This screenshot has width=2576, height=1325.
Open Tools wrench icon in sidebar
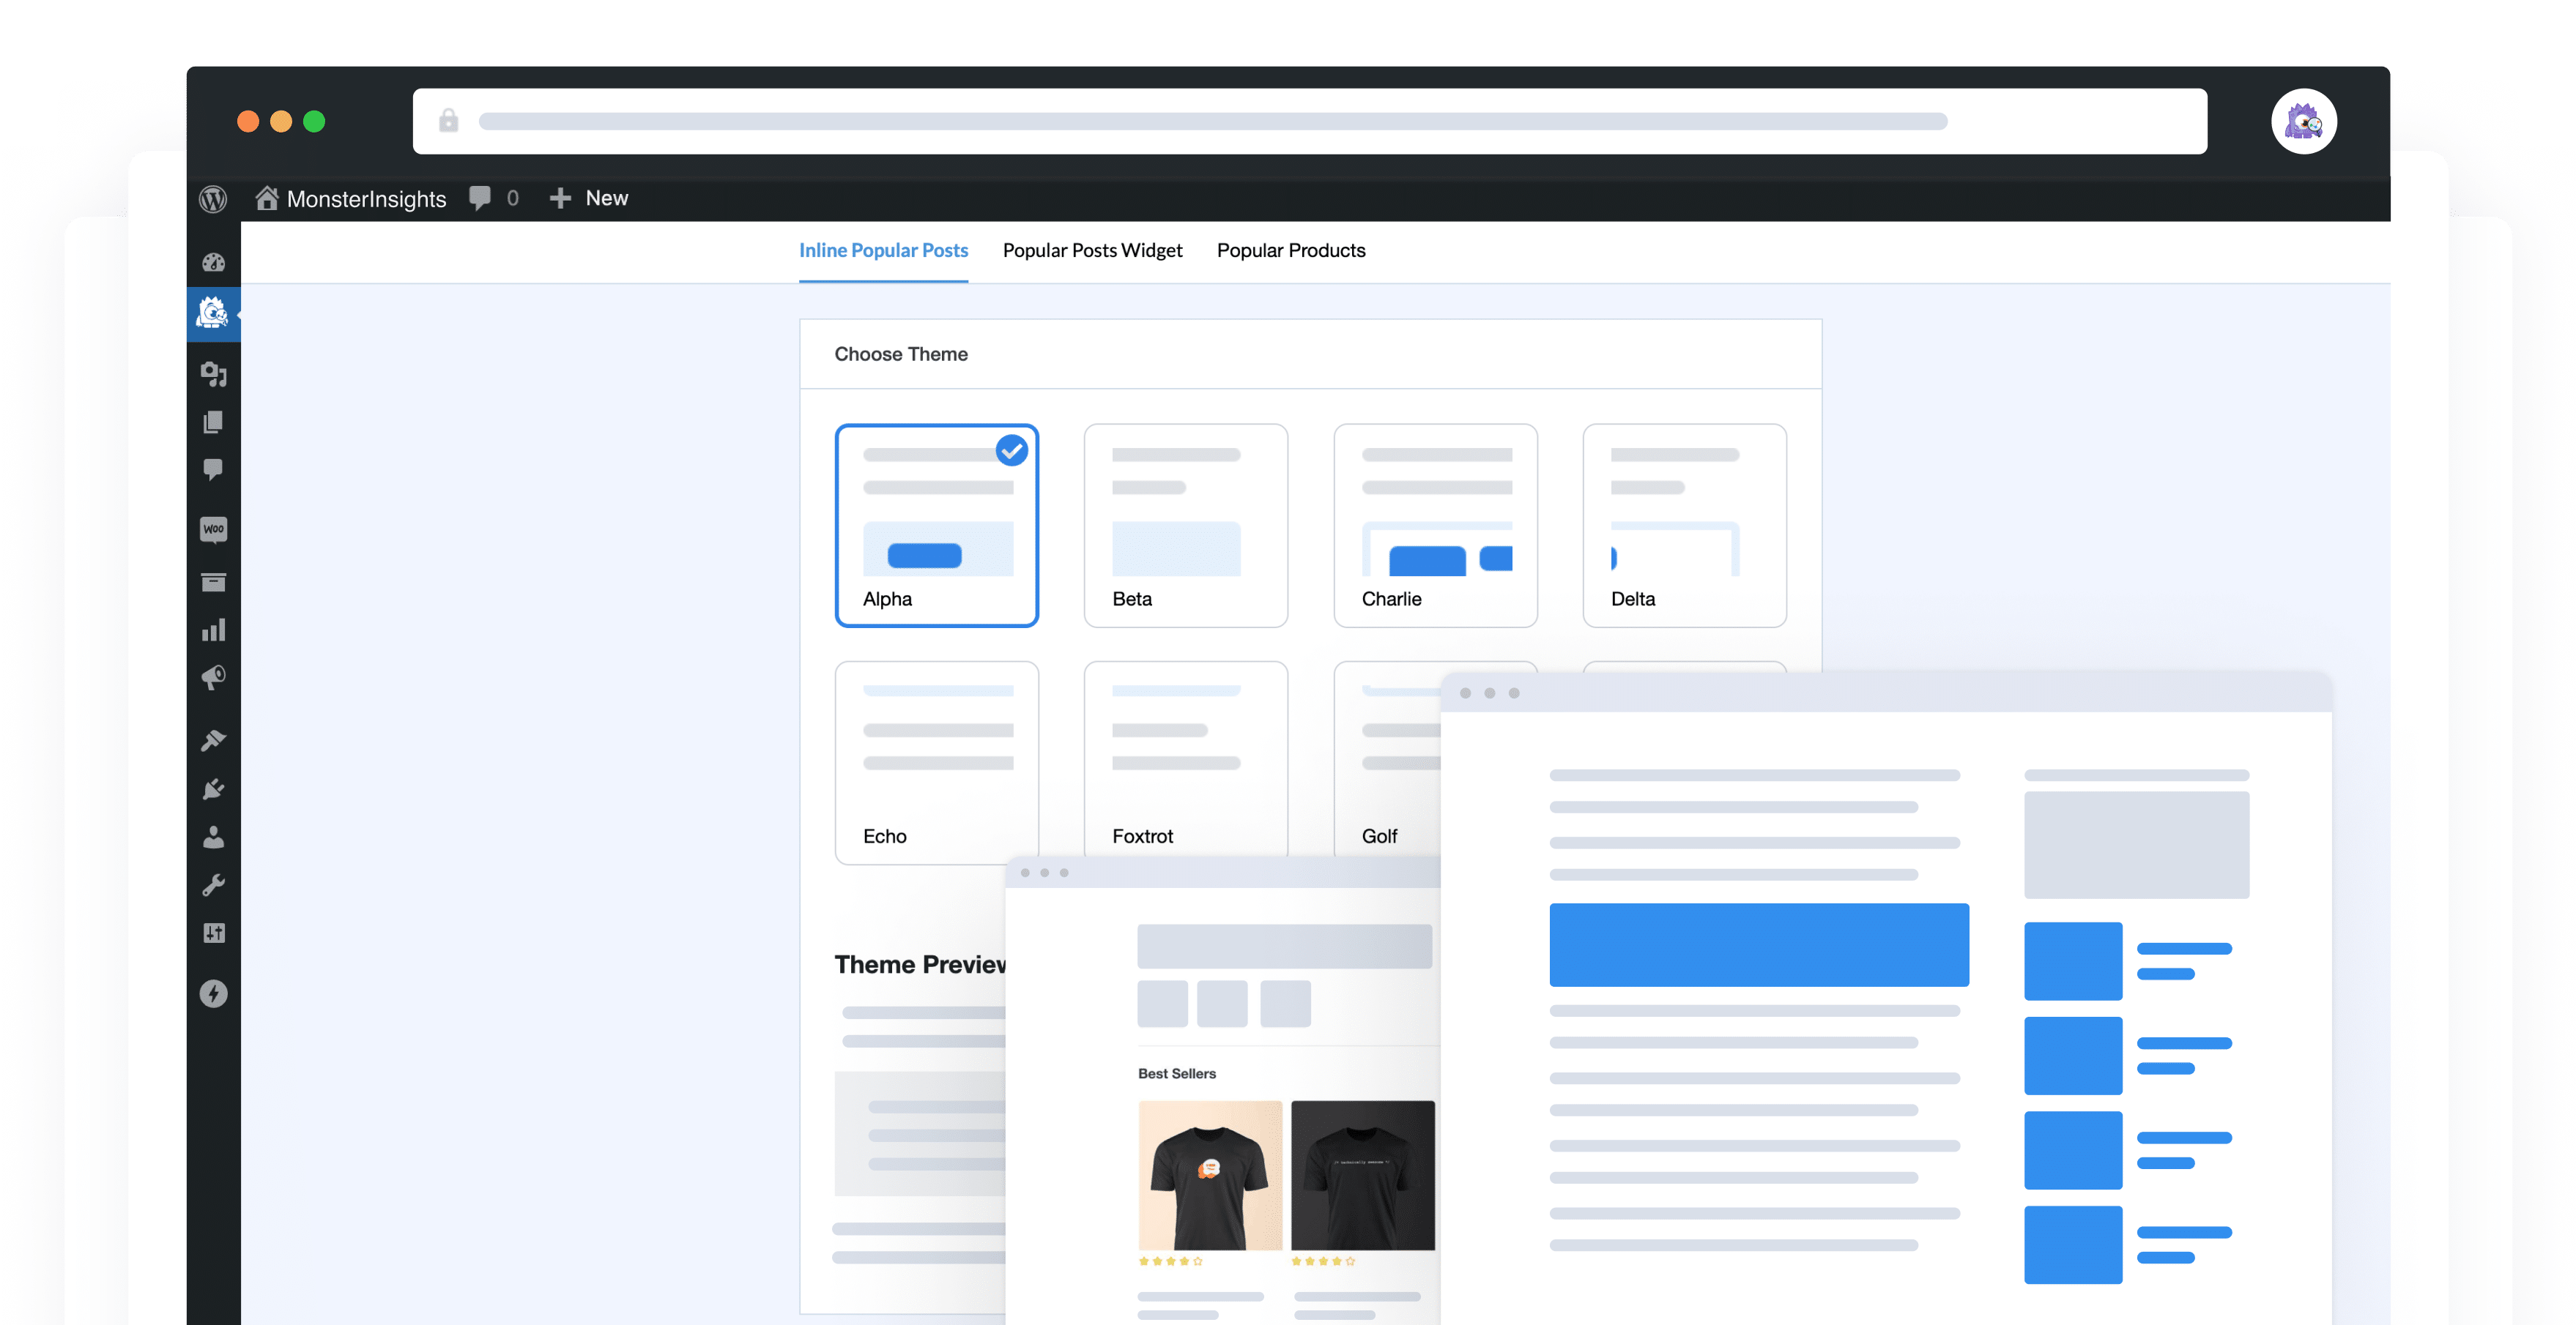point(213,885)
